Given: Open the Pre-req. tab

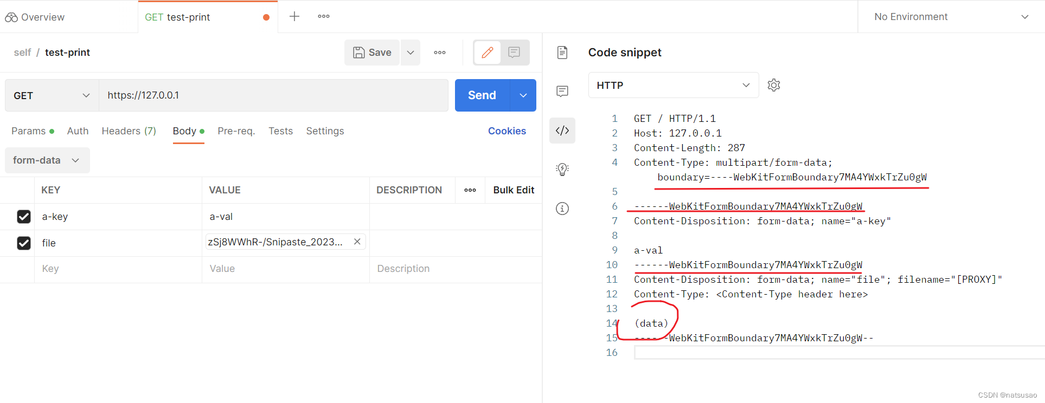Looking at the screenshot, I should [236, 131].
